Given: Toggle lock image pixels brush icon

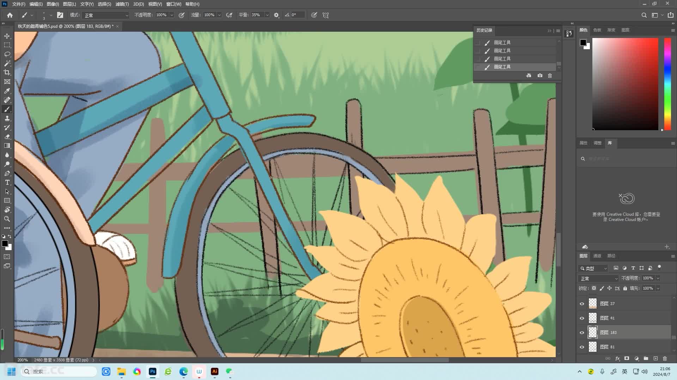Looking at the screenshot, I should pyautogui.click(x=602, y=288).
